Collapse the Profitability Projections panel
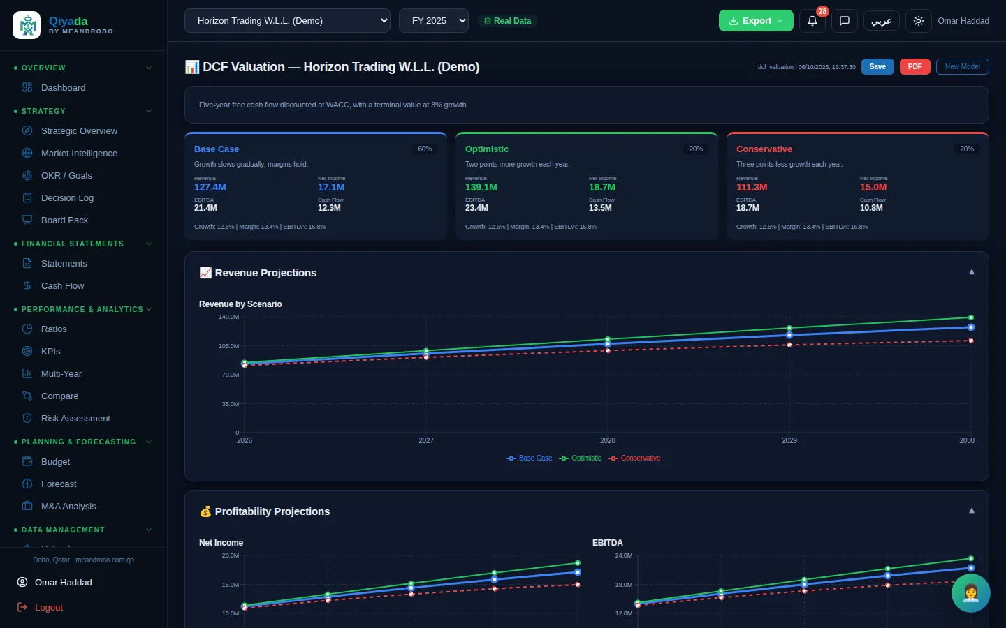Image resolution: width=1006 pixels, height=628 pixels. (x=972, y=511)
